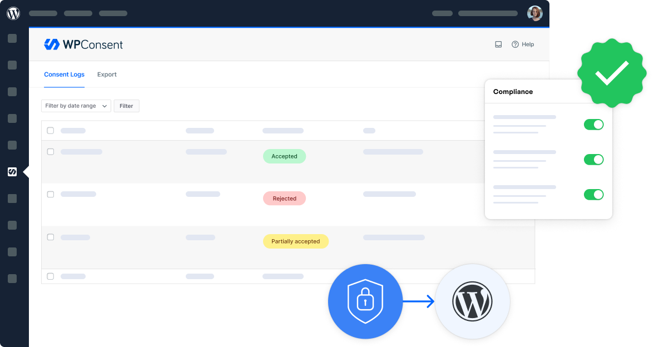Tick the checkbox in the Accepted row
654x347 pixels.
pyautogui.click(x=51, y=152)
